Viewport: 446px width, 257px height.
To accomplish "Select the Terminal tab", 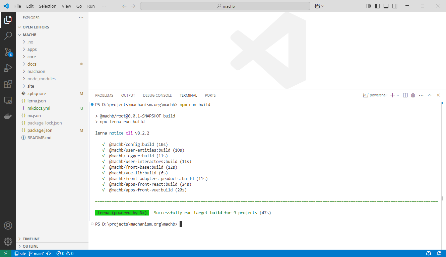I will [188, 95].
